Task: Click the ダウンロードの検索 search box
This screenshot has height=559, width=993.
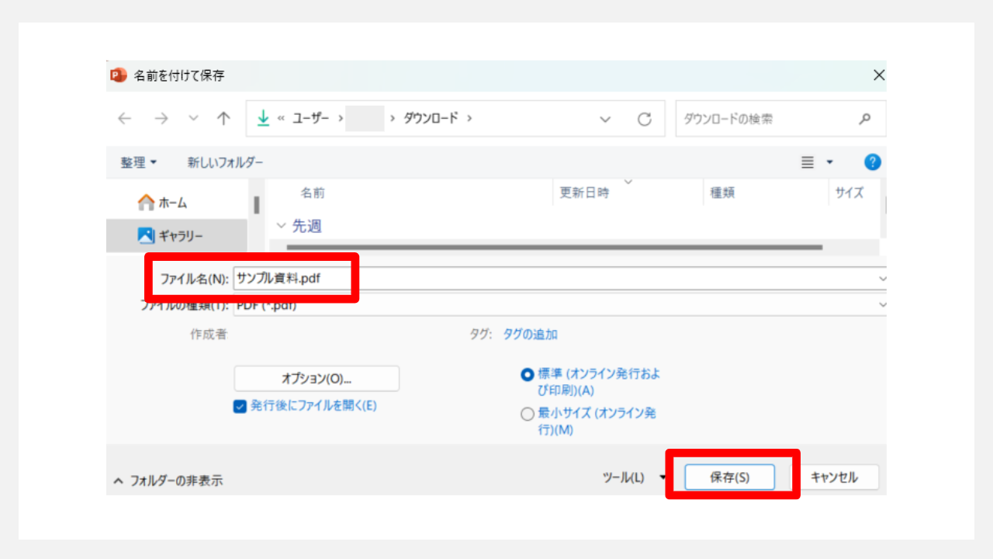Action: click(780, 119)
